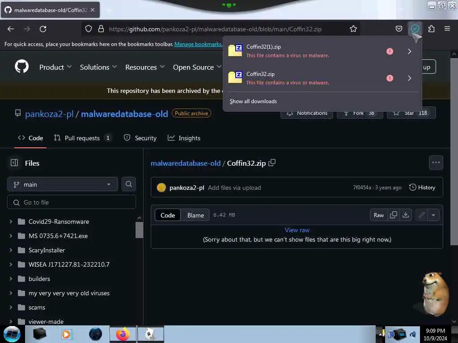Open the Windows Start orb
This screenshot has width=458, height=343.
(x=12, y=334)
